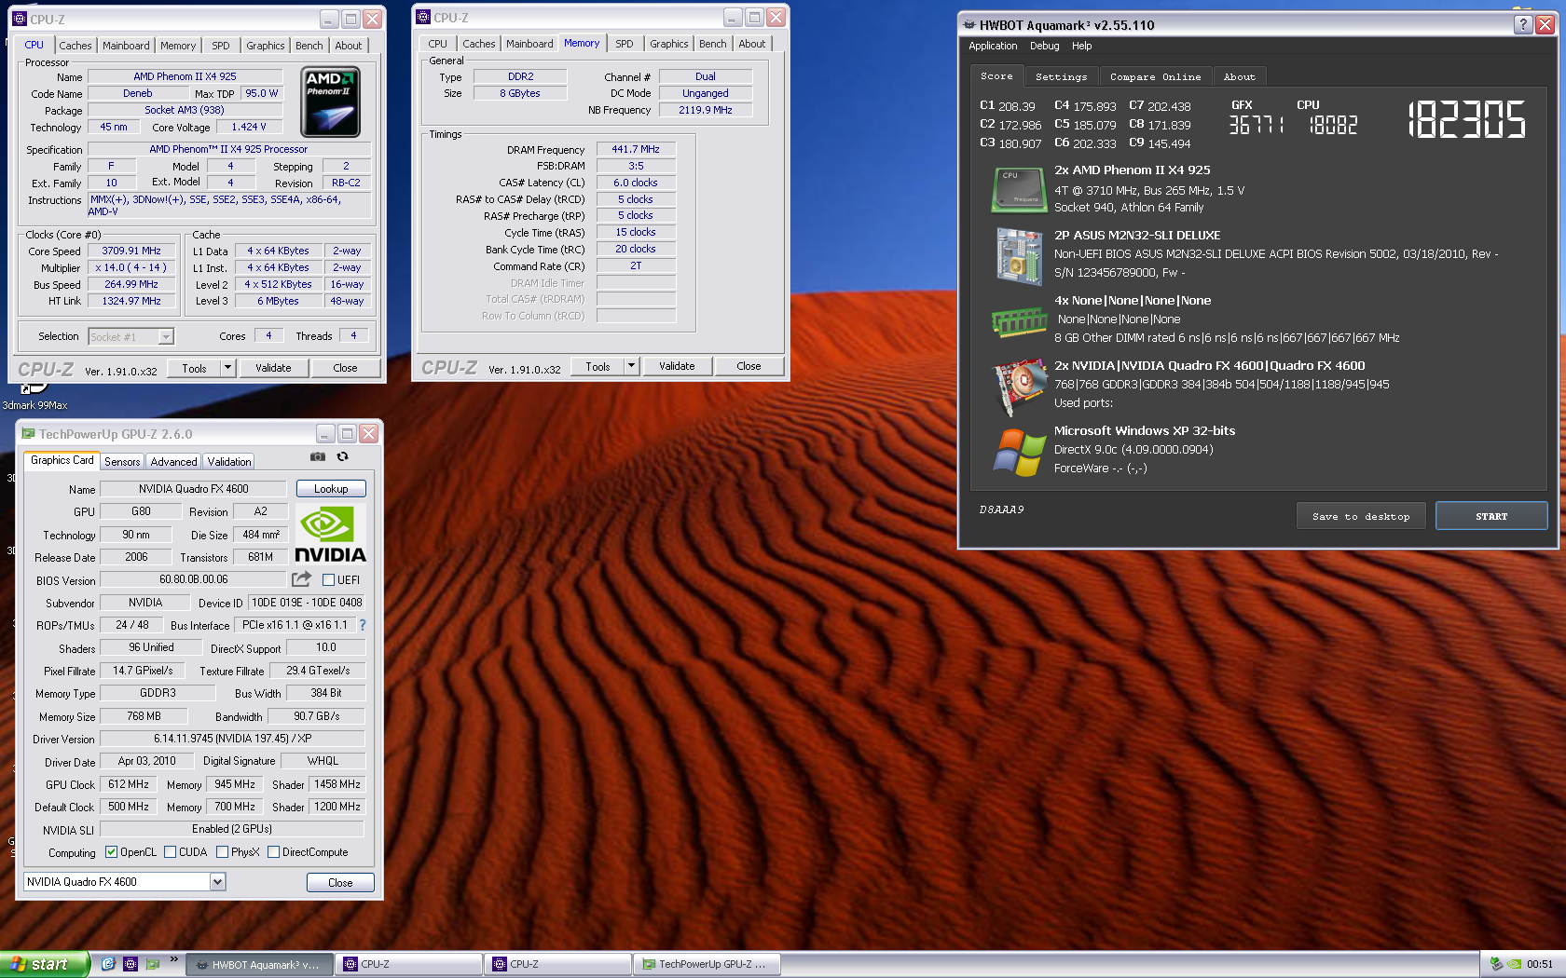Open the Socket #1 selection dropdown
Screen dimensions: 1566x978
[166, 337]
